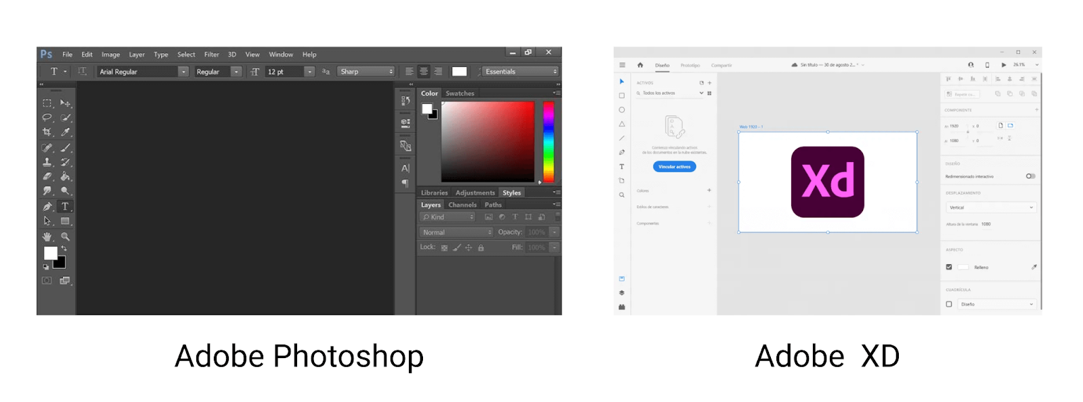Toggle lock image pixels in Photoshop Layers
Viewport: 1083px width, 402px height.
point(457,248)
